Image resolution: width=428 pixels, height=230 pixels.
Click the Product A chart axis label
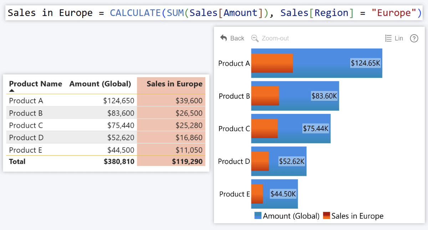(x=234, y=63)
